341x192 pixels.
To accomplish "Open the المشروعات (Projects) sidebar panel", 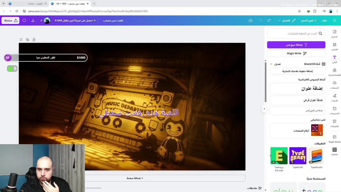I will [335, 111].
